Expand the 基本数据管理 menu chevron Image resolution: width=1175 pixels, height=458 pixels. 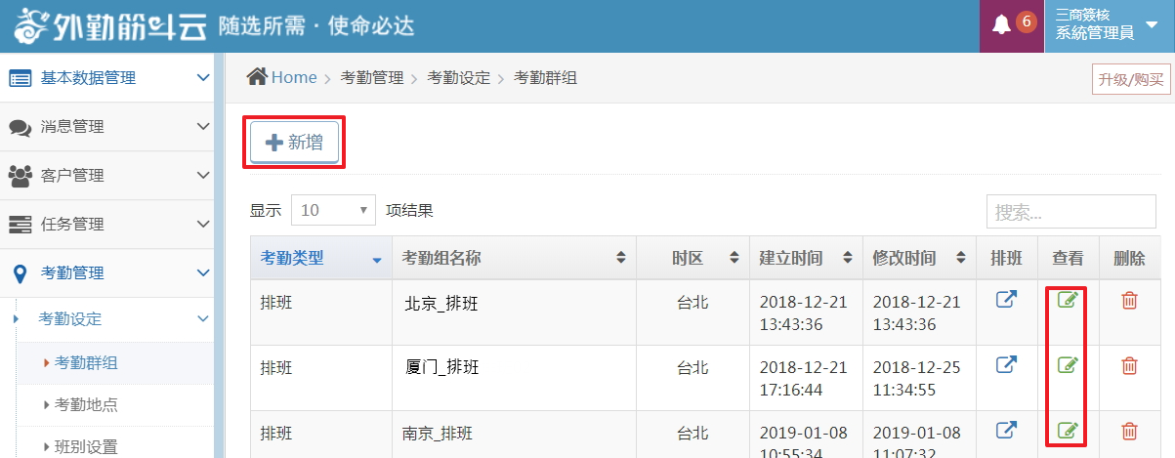click(x=203, y=78)
